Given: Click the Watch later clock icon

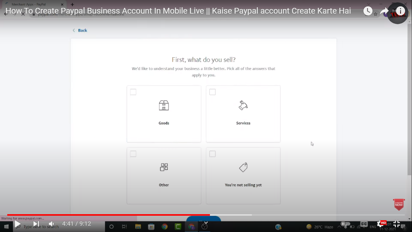Looking at the screenshot, I should [368, 11].
